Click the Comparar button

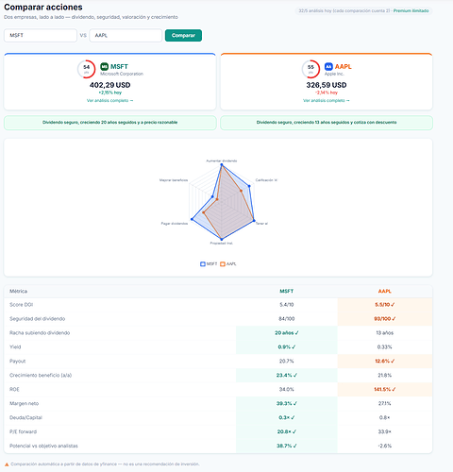pyautogui.click(x=183, y=35)
